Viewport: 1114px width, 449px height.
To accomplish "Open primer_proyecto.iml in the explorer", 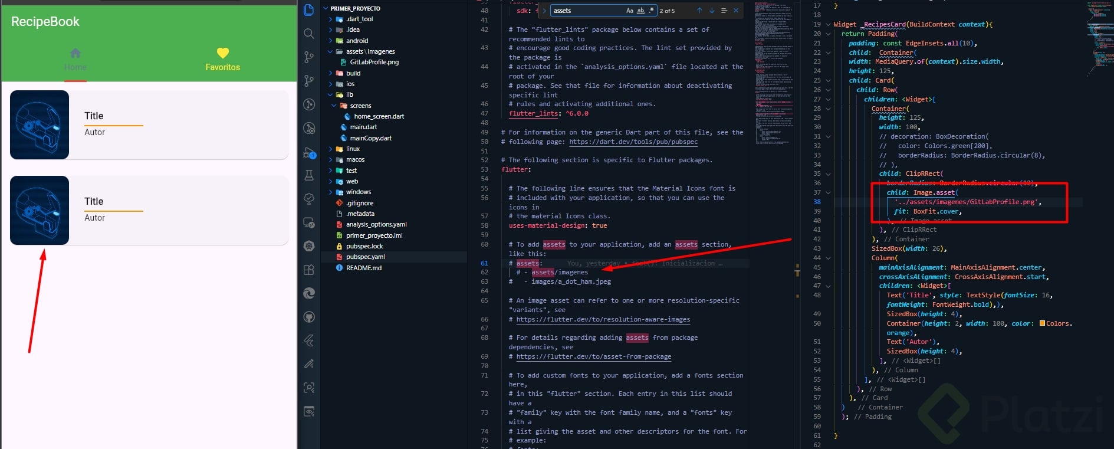I will [x=374, y=235].
